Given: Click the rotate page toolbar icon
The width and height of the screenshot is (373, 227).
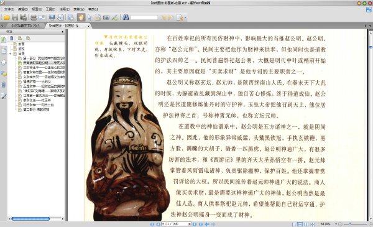Looking at the screenshot, I should tap(61, 17).
